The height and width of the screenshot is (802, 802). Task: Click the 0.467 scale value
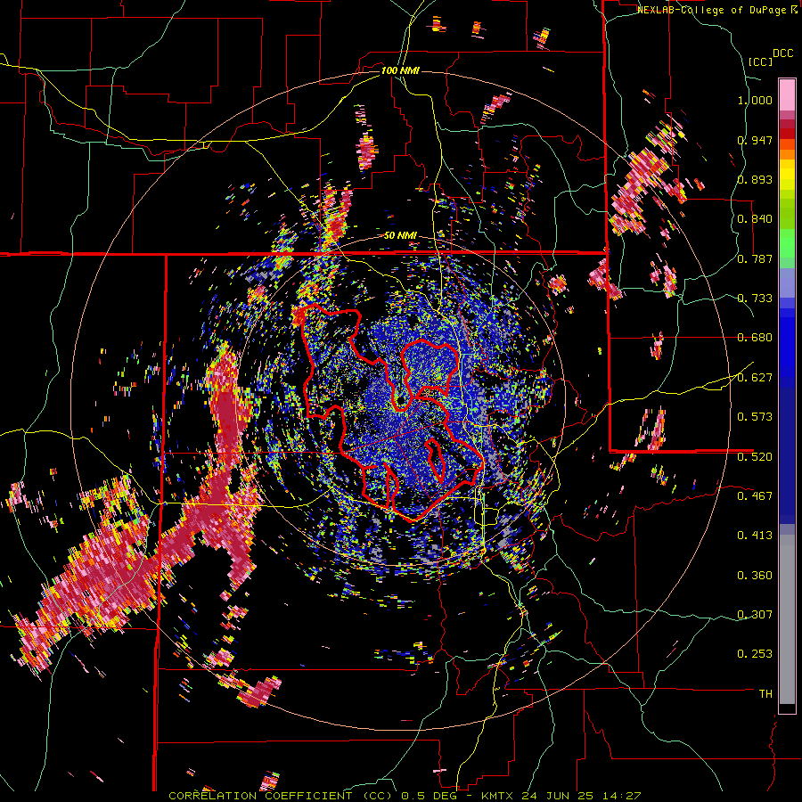pyautogui.click(x=755, y=495)
